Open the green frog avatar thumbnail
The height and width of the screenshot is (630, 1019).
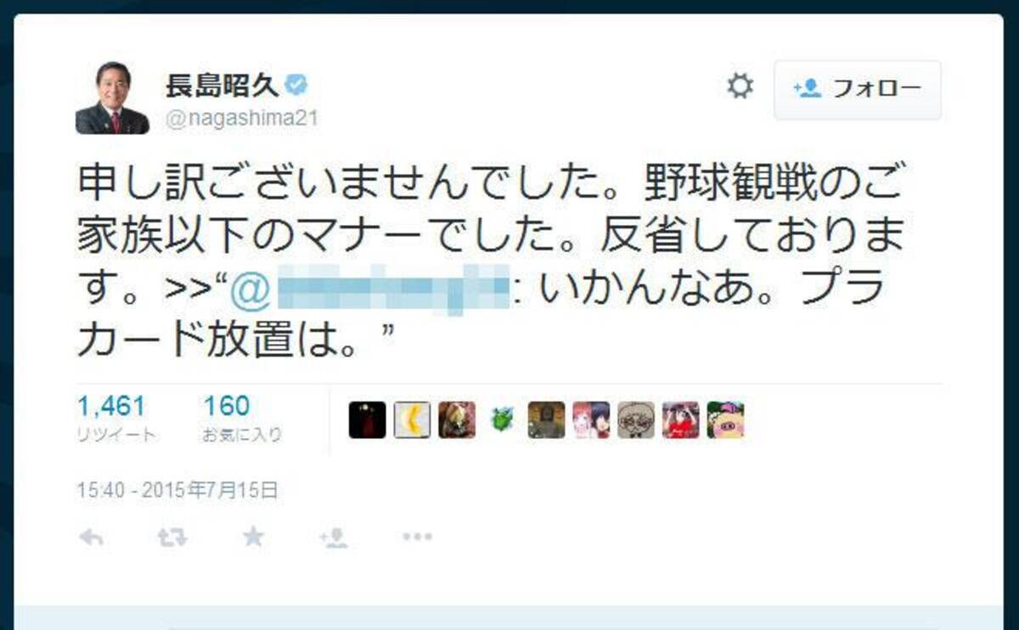tap(502, 419)
